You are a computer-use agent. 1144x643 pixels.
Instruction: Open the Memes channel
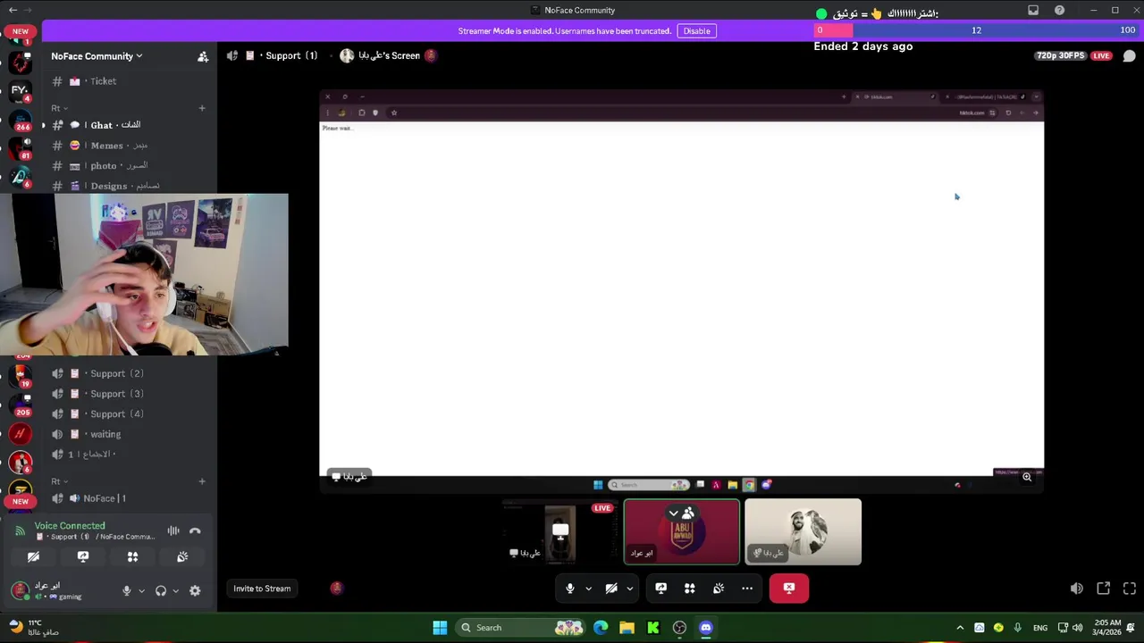pos(128,146)
